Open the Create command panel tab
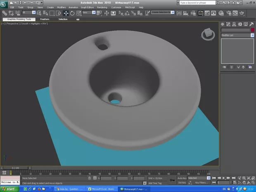 point(223,24)
